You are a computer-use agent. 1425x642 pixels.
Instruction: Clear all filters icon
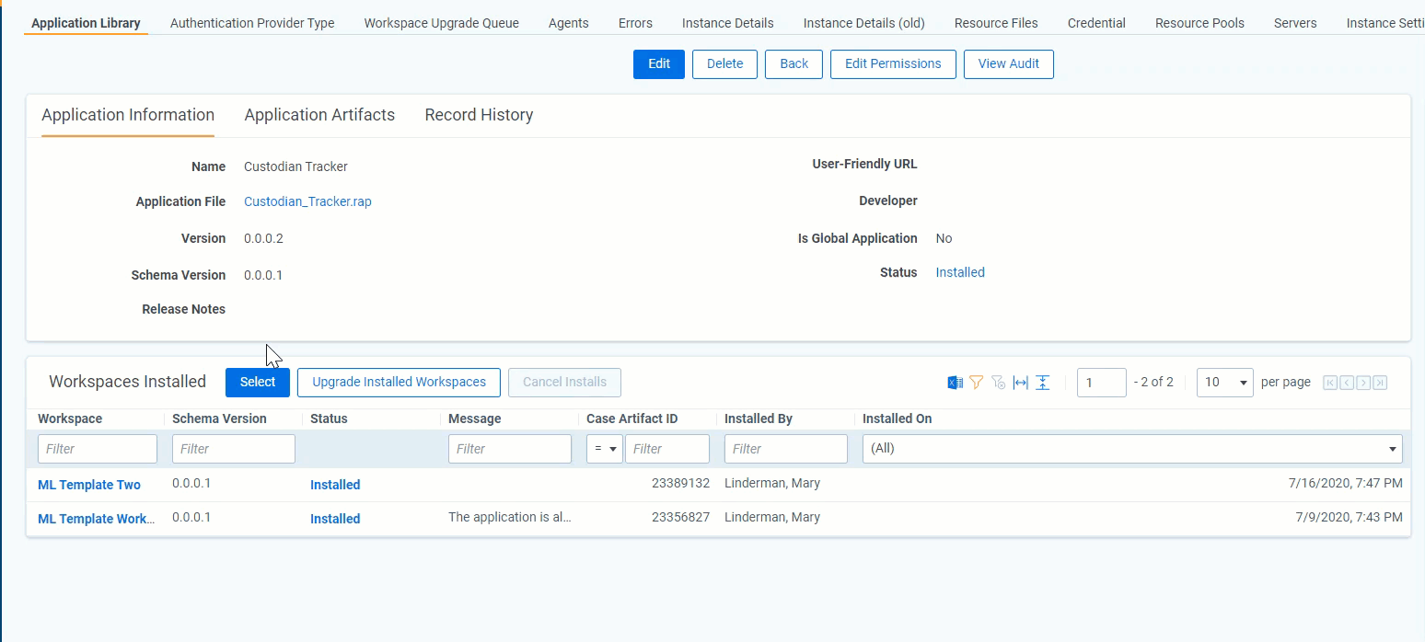tap(999, 383)
